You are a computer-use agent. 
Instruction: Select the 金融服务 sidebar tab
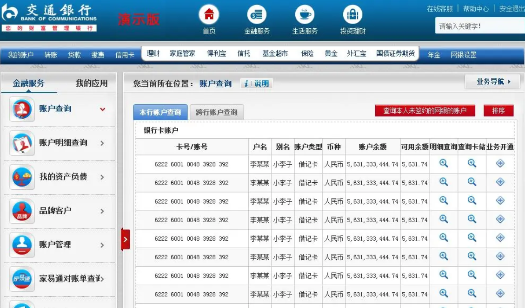click(x=29, y=83)
